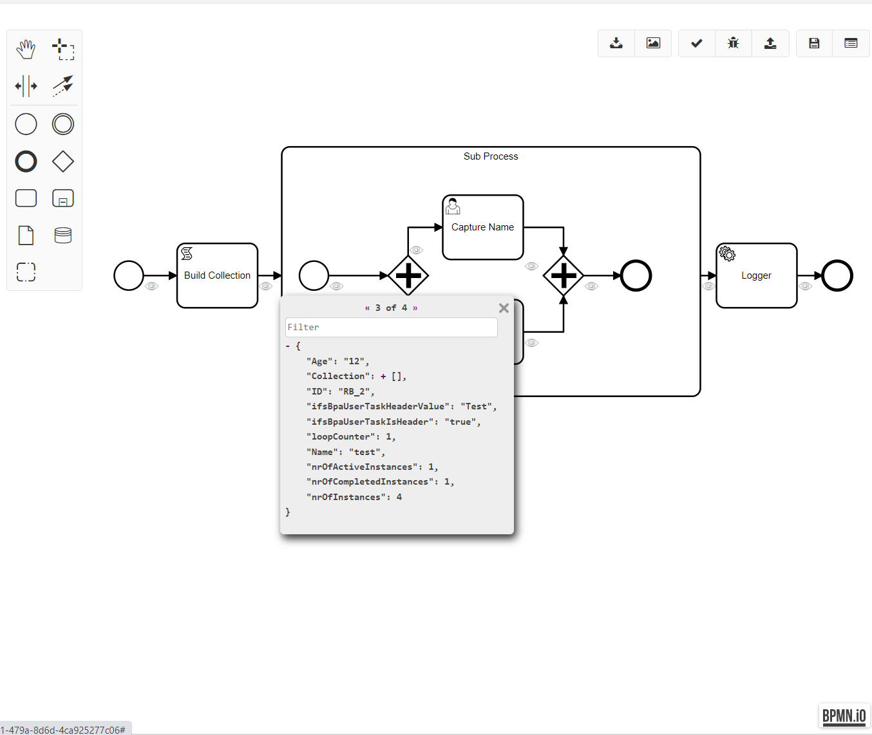Toggle eye icon beside Capture Name task
Viewport: 872px width, 735px height.
(x=531, y=266)
